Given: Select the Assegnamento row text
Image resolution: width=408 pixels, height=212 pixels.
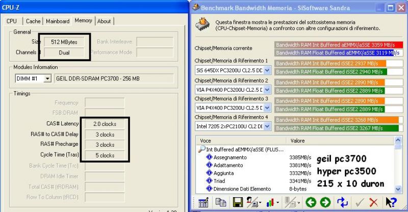Looking at the screenshot, I should [230, 157].
